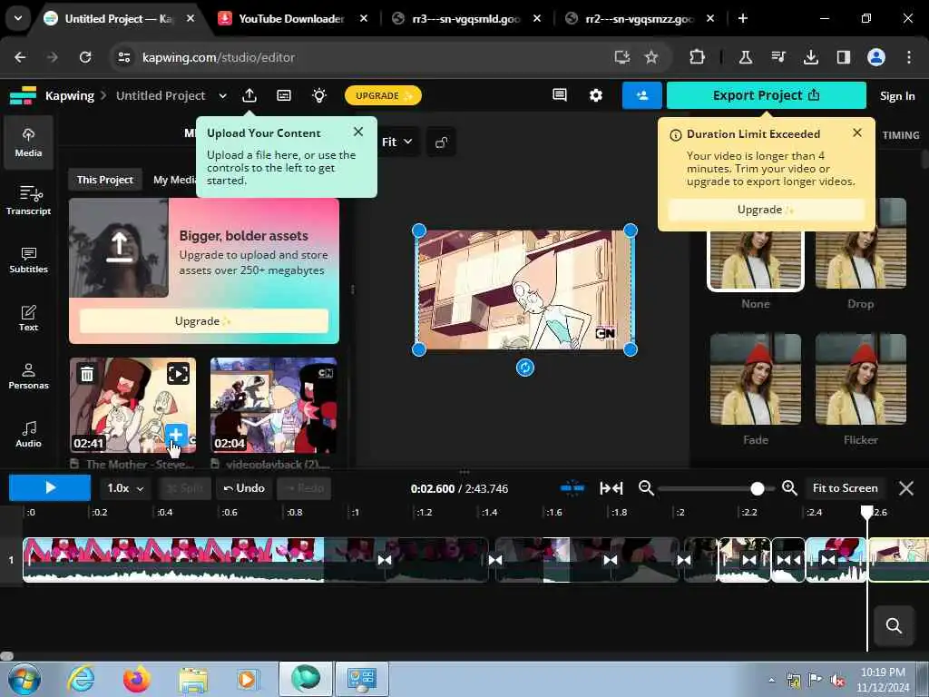929x697 pixels.
Task: Open the Transcript sidebar panel
Action: (28, 201)
